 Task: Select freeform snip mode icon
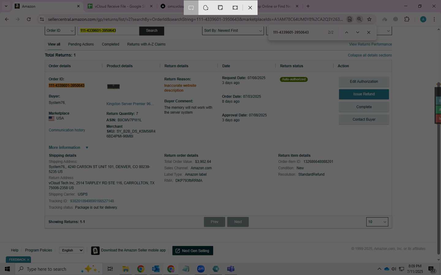pyautogui.click(x=206, y=8)
